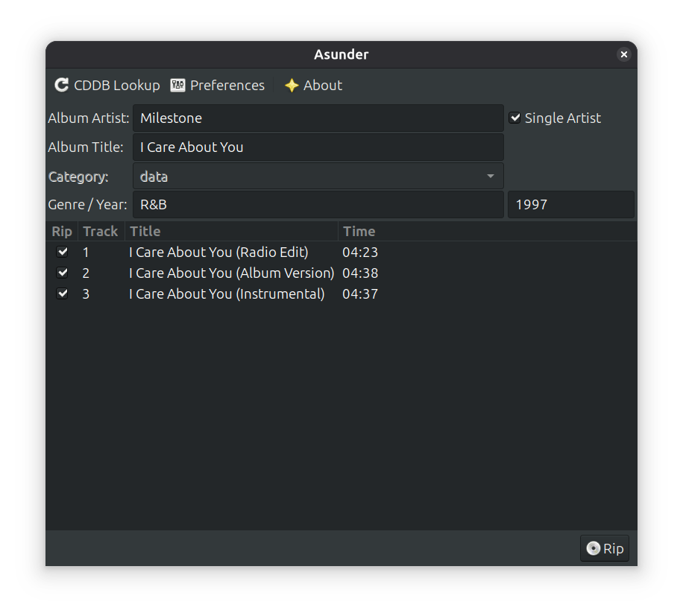The height and width of the screenshot is (616, 683).
Task: Click the time 04:38 cell
Action: [360, 273]
